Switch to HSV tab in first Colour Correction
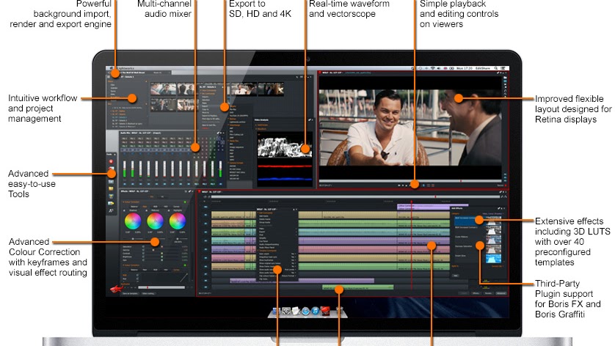This screenshot has height=346, width=615. tap(166, 207)
